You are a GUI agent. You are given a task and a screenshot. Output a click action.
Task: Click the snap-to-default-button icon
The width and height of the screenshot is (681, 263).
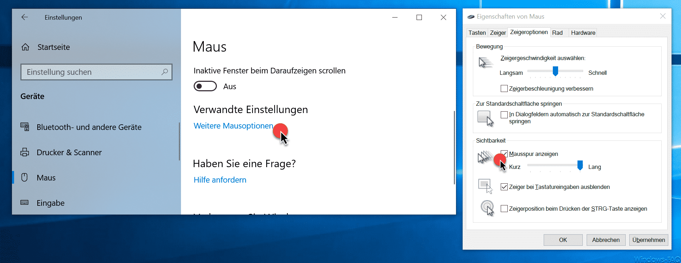point(486,118)
